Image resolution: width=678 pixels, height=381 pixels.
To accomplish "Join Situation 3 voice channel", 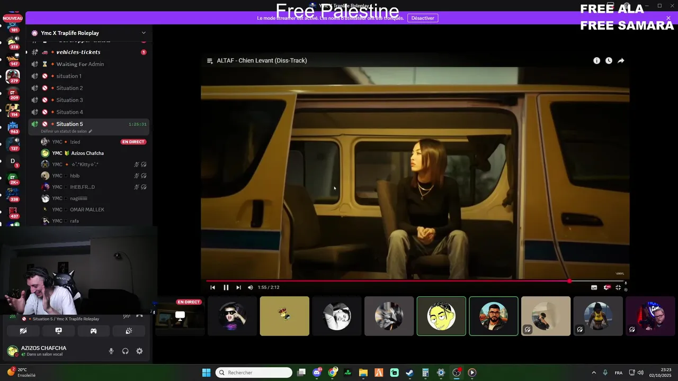I will pos(88,100).
